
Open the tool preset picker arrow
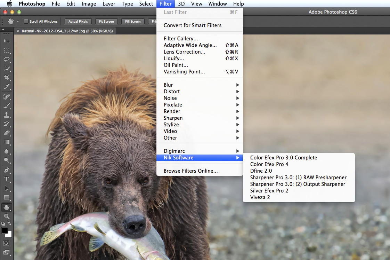coord(18,22)
